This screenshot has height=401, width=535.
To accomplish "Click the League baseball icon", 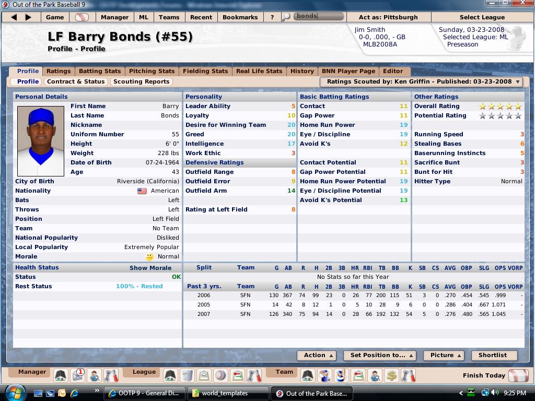I will coord(220,375).
